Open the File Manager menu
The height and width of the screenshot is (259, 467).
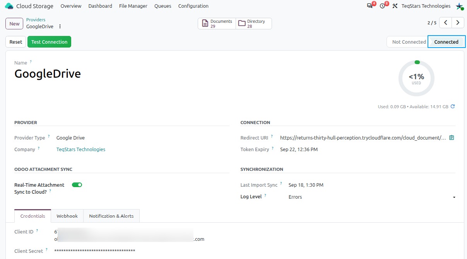tap(133, 6)
